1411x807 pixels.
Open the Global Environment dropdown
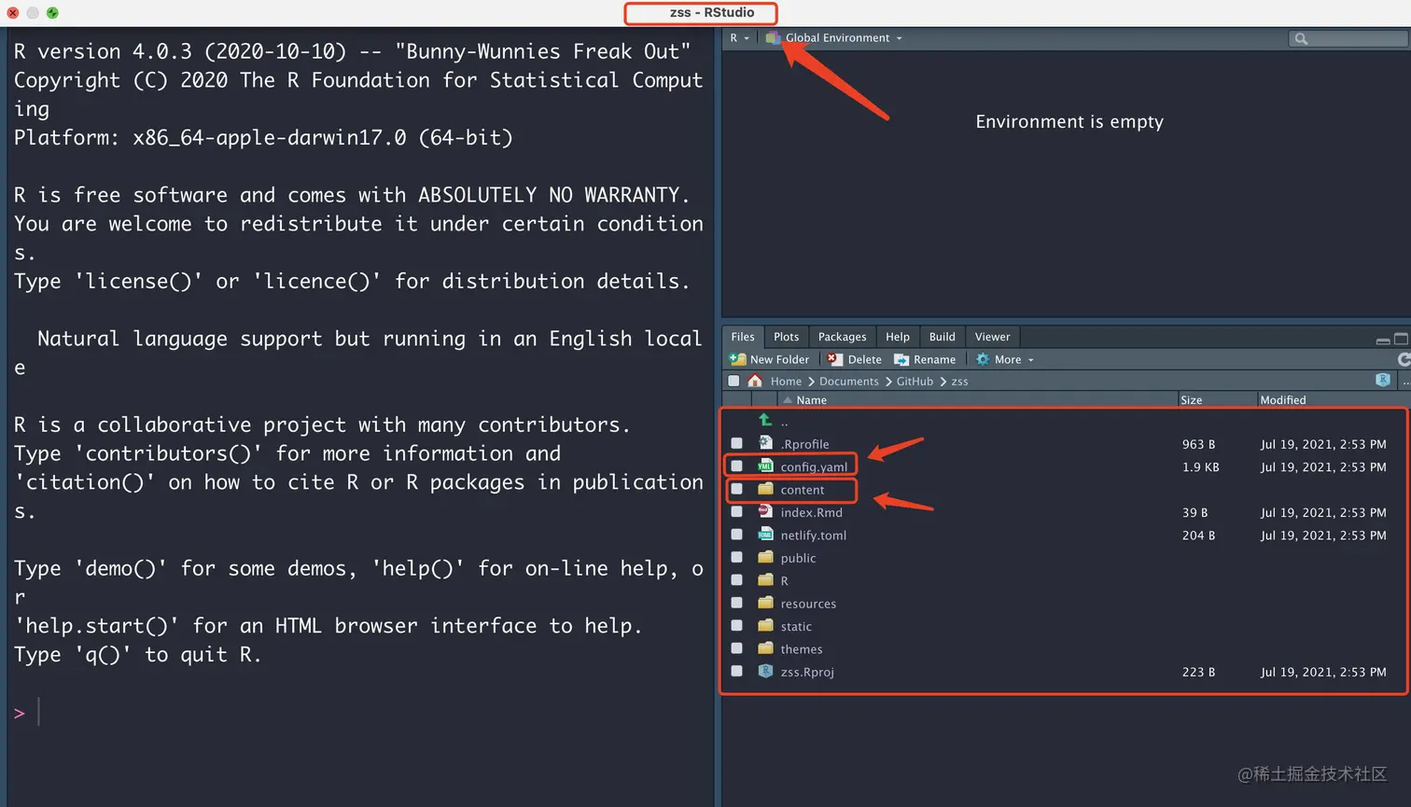pyautogui.click(x=834, y=38)
